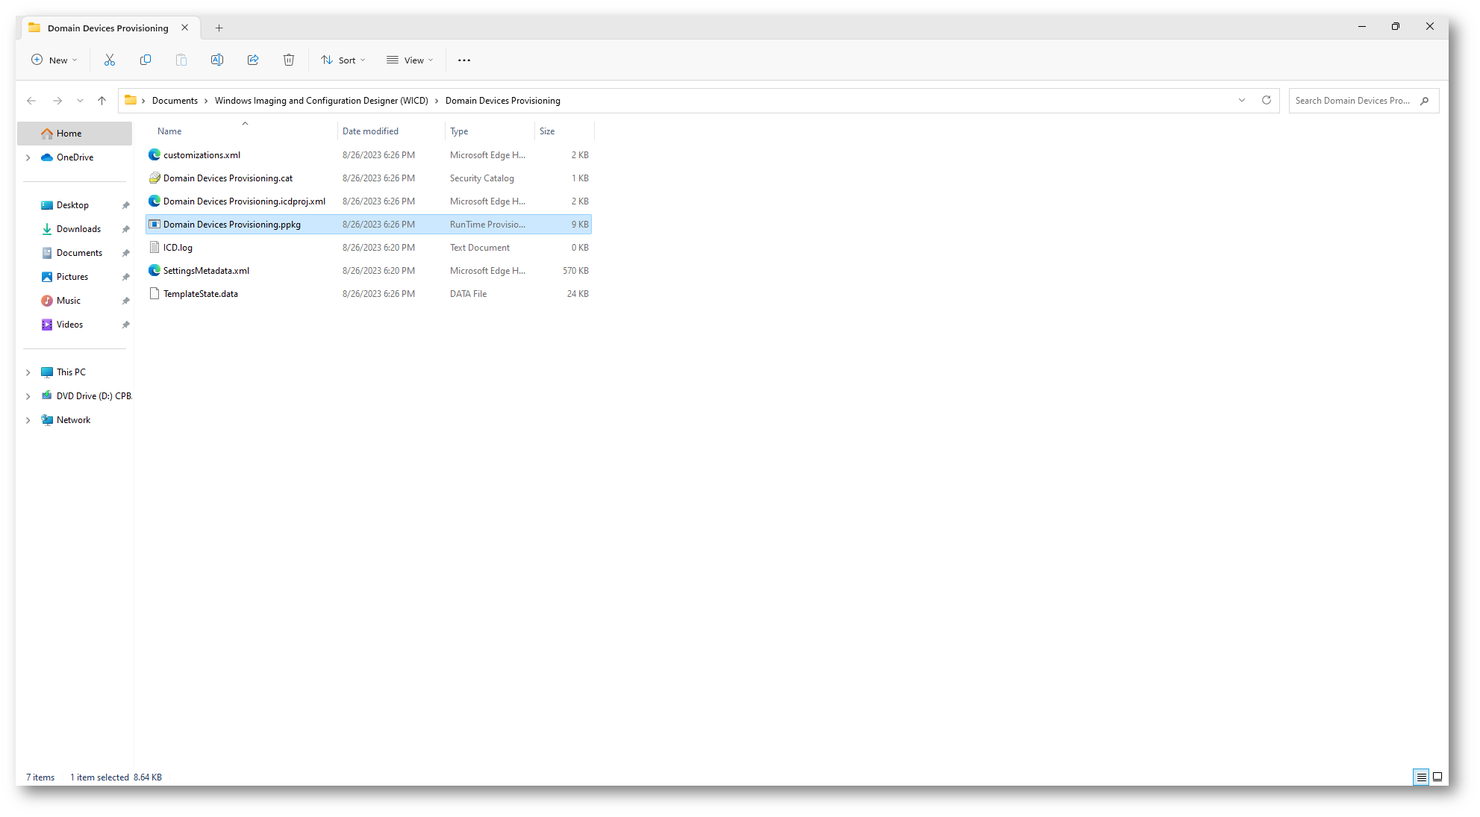Click the TemplateState.data file icon
The width and height of the screenshot is (1480, 817).
pyautogui.click(x=154, y=293)
